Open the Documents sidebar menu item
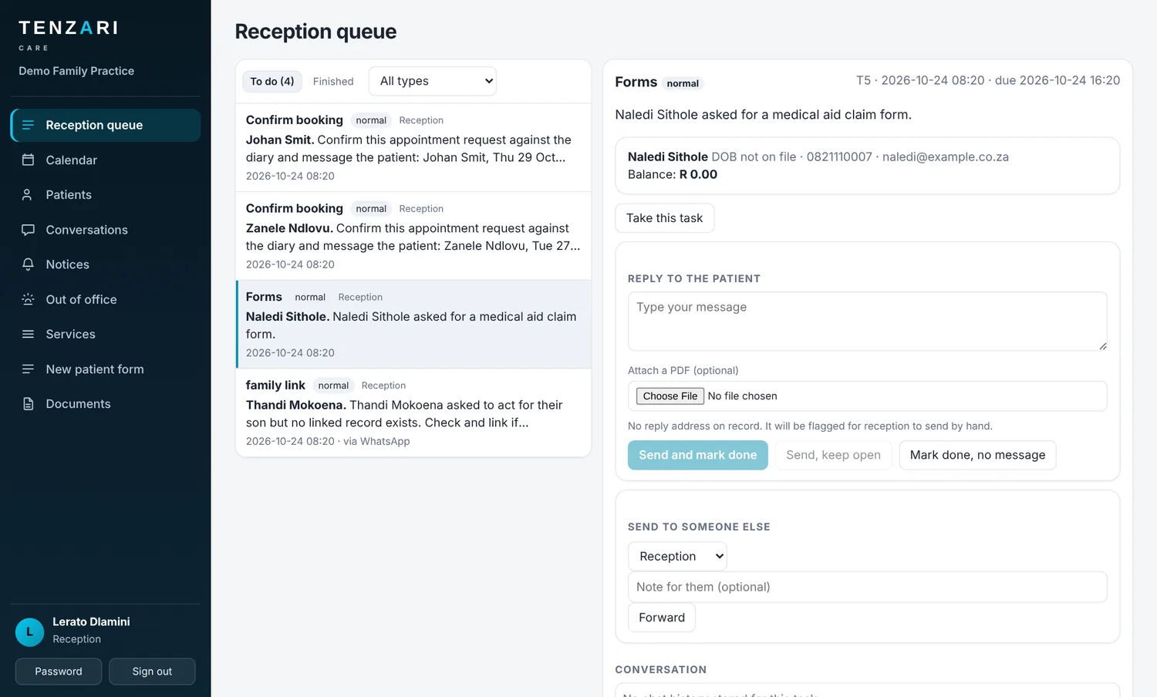Image resolution: width=1157 pixels, height=697 pixels. [106, 404]
